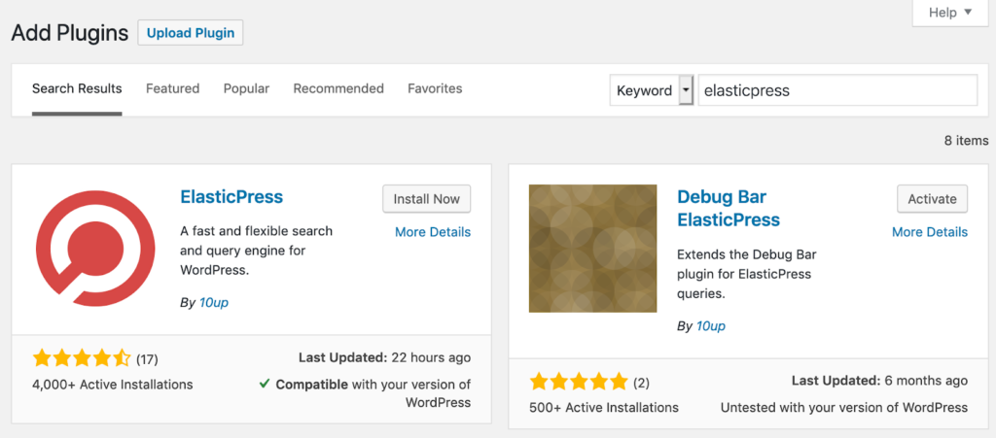
Task: Open the Help dropdown panel
Action: pos(950,13)
